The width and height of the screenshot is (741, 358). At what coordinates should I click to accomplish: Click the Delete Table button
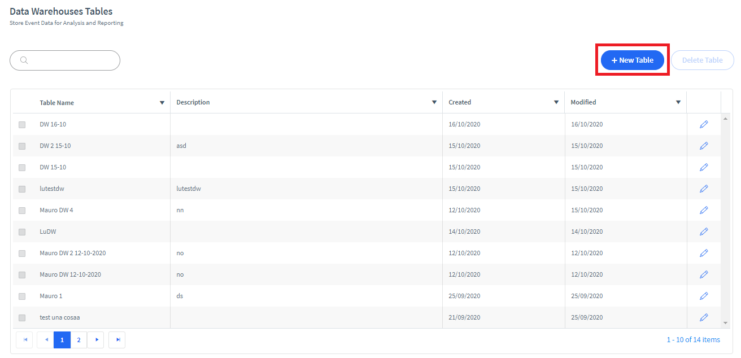[x=703, y=60]
